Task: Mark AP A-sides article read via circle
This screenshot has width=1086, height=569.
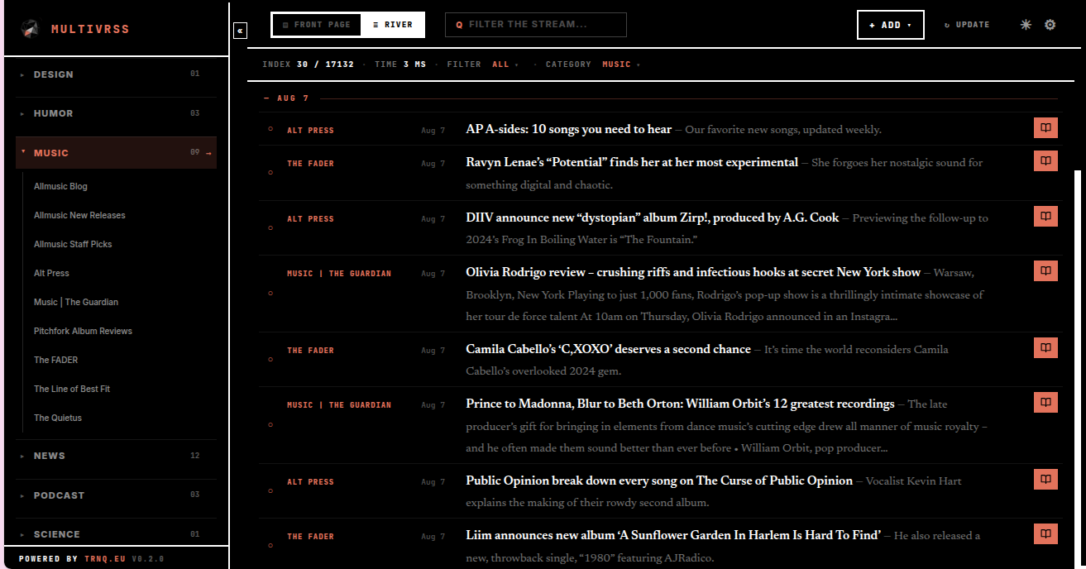Action: [x=270, y=129]
